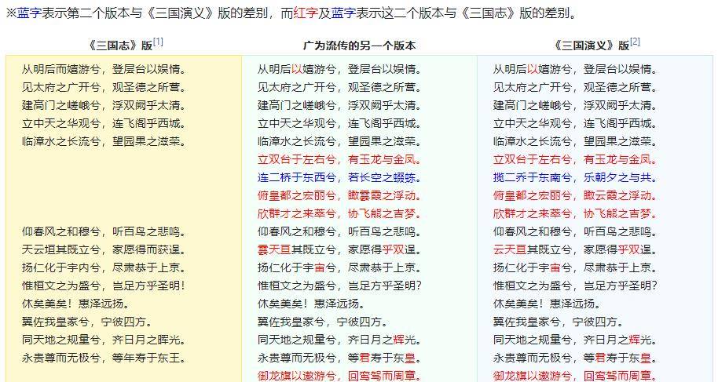718x382 pixels.
Task: Click 临漳水之长流兮 in 三国志 column
Action: 61,141
